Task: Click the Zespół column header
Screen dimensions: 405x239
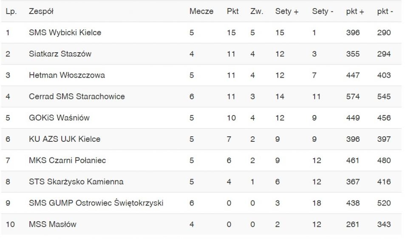Action: (x=41, y=11)
